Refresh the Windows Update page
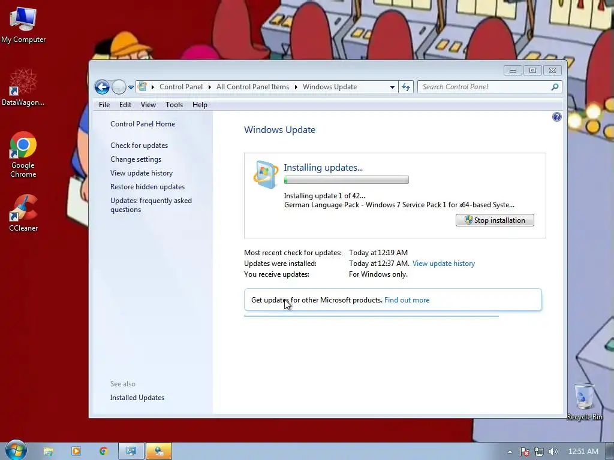The width and height of the screenshot is (614, 460). [406, 87]
